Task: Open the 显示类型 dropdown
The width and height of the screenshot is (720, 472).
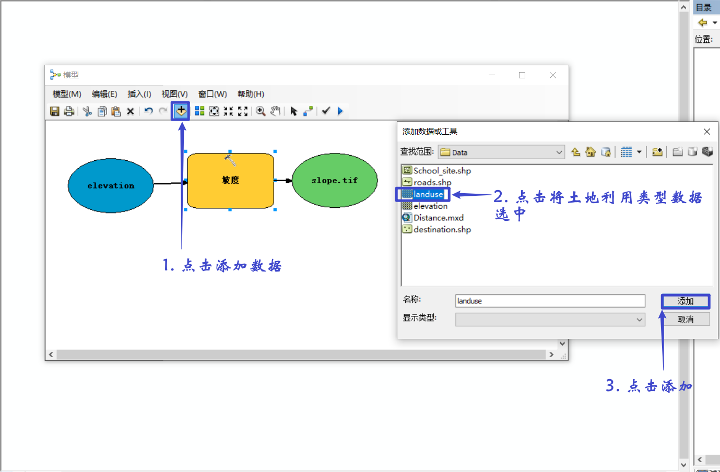Action: click(639, 319)
